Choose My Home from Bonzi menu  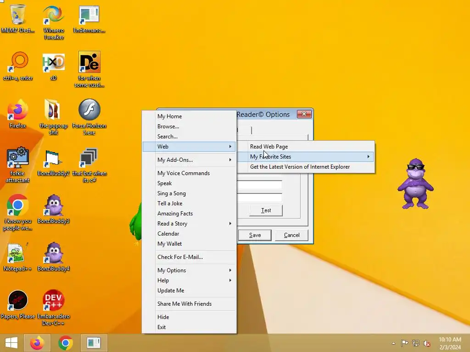pyautogui.click(x=189, y=116)
